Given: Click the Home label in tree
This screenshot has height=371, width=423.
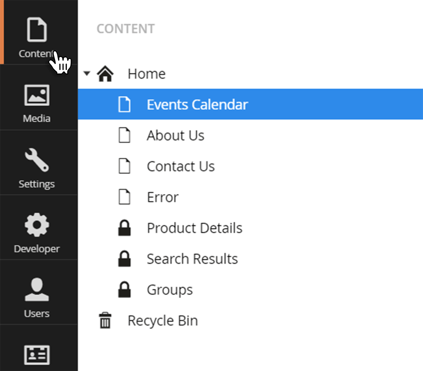Looking at the screenshot, I should [x=147, y=74].
